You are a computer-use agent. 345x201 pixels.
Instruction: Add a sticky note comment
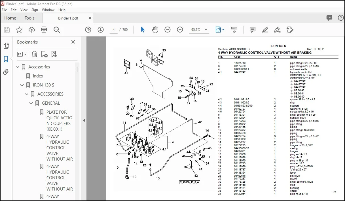pos(253,30)
